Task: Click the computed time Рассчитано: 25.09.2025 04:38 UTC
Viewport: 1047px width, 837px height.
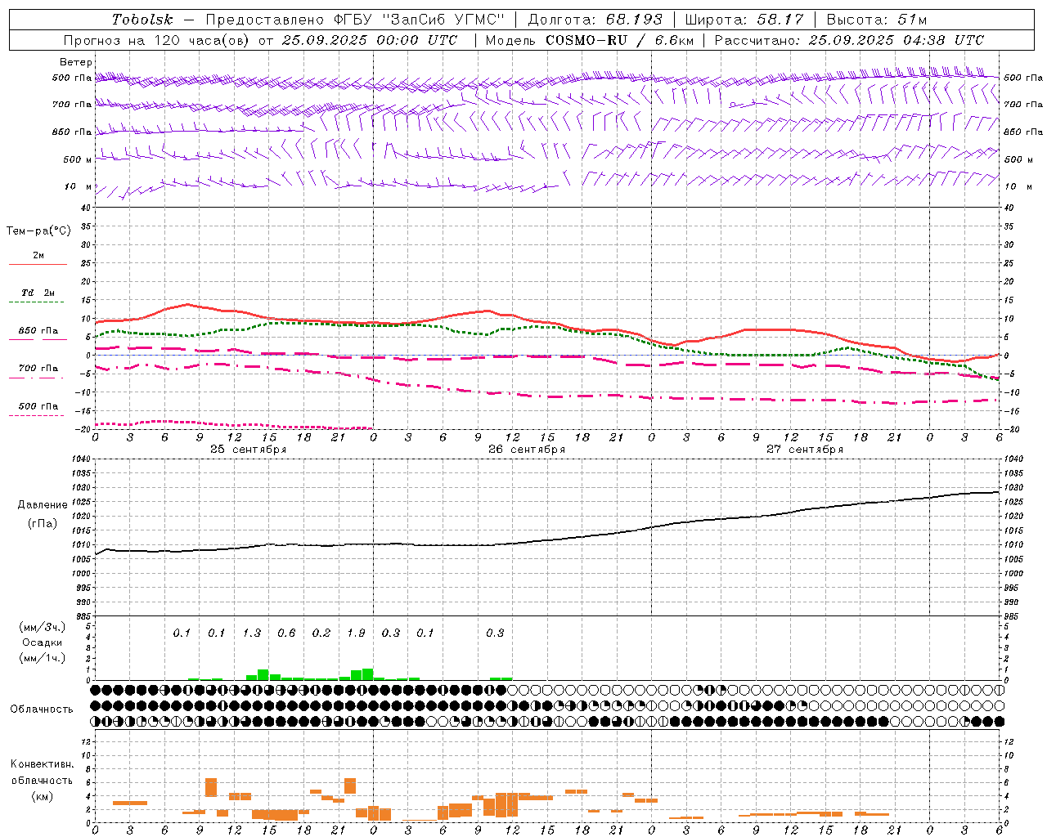Action: pos(849,40)
